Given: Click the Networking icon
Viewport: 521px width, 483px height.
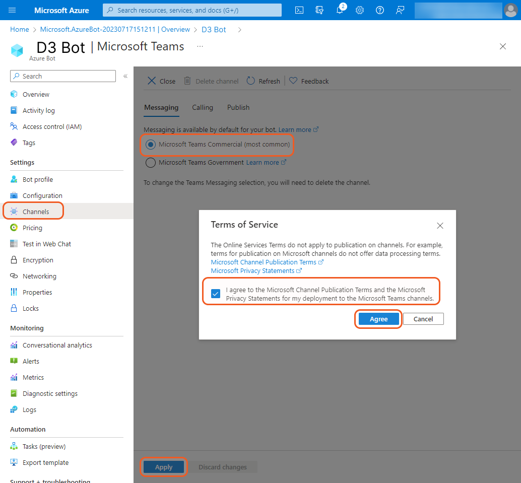Looking at the screenshot, I should pos(14,276).
